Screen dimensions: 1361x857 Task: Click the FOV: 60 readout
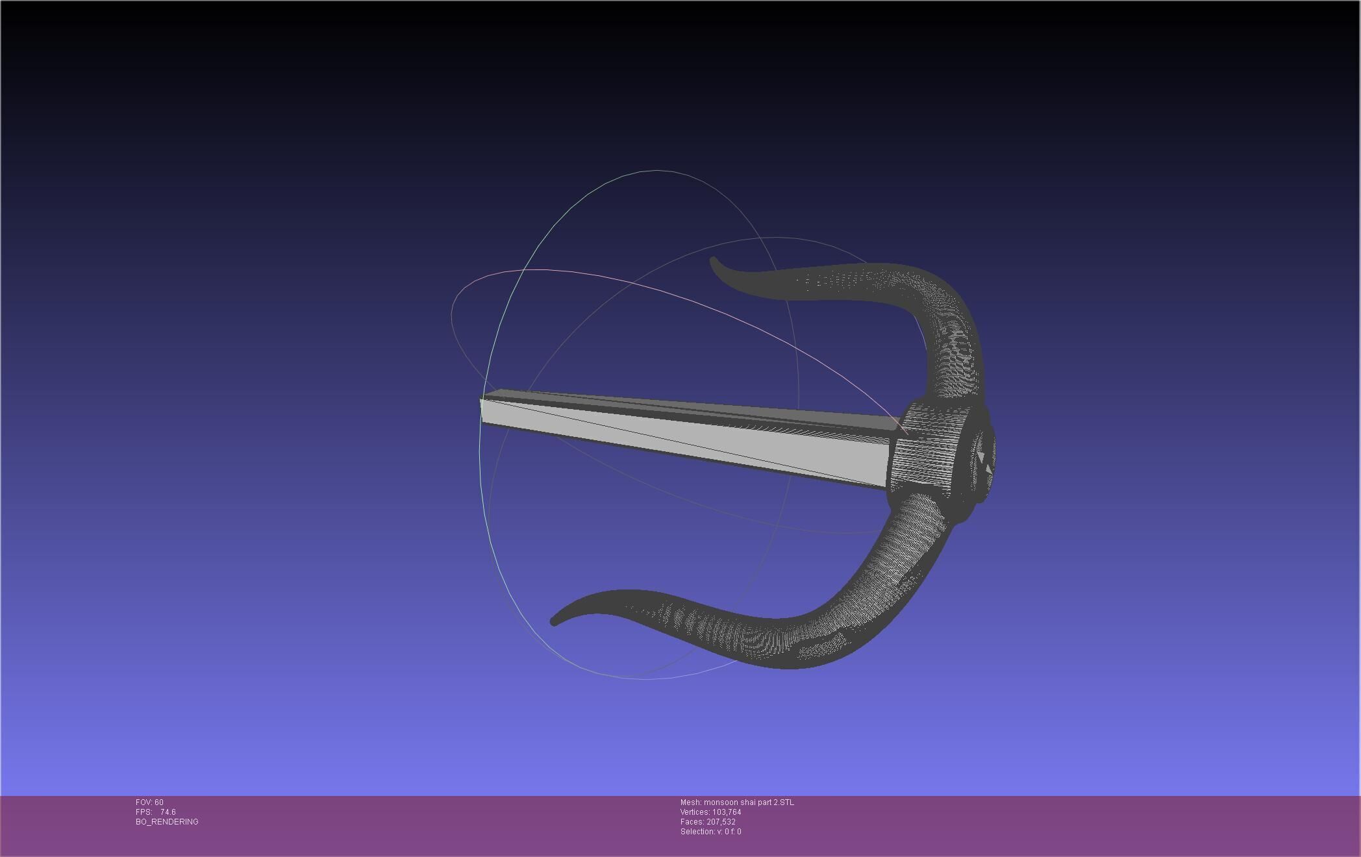150,802
